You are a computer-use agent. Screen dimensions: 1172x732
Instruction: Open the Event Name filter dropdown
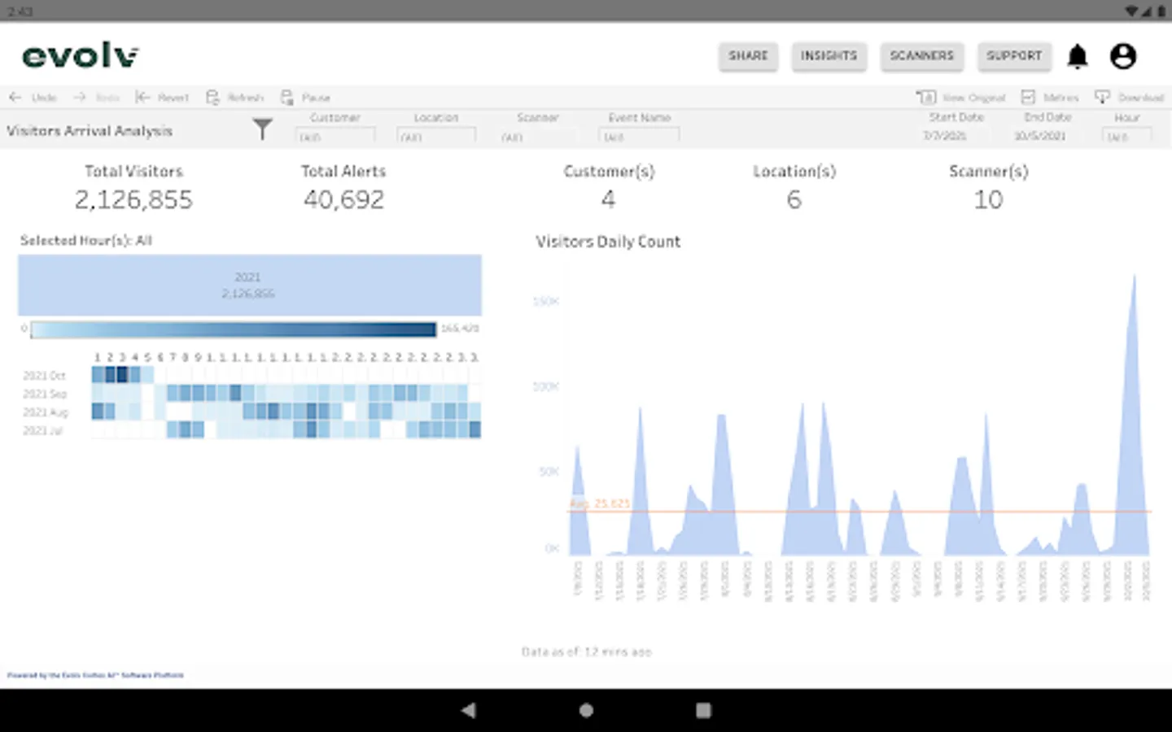[640, 136]
